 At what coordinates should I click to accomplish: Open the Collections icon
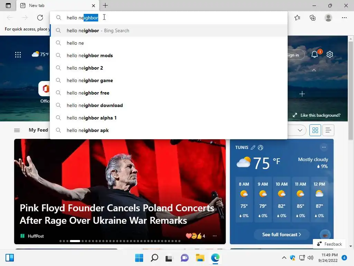click(313, 18)
